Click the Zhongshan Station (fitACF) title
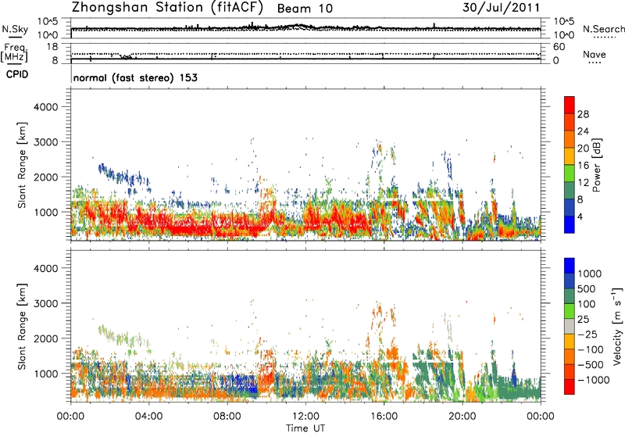 [167, 7]
